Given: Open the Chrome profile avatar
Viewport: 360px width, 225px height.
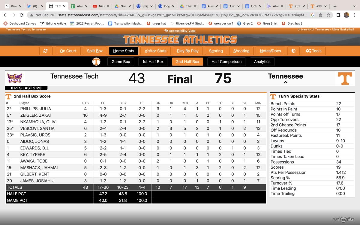Looking at the screenshot, I should click(x=346, y=15).
